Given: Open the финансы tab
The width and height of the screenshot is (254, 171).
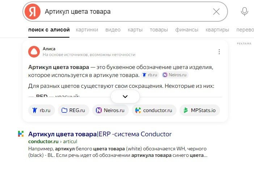Looking at the screenshot, I should (187, 30).
